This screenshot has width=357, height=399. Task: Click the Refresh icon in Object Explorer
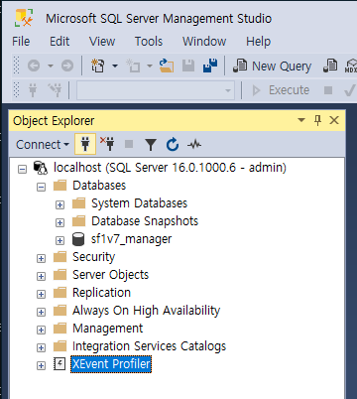tap(173, 145)
